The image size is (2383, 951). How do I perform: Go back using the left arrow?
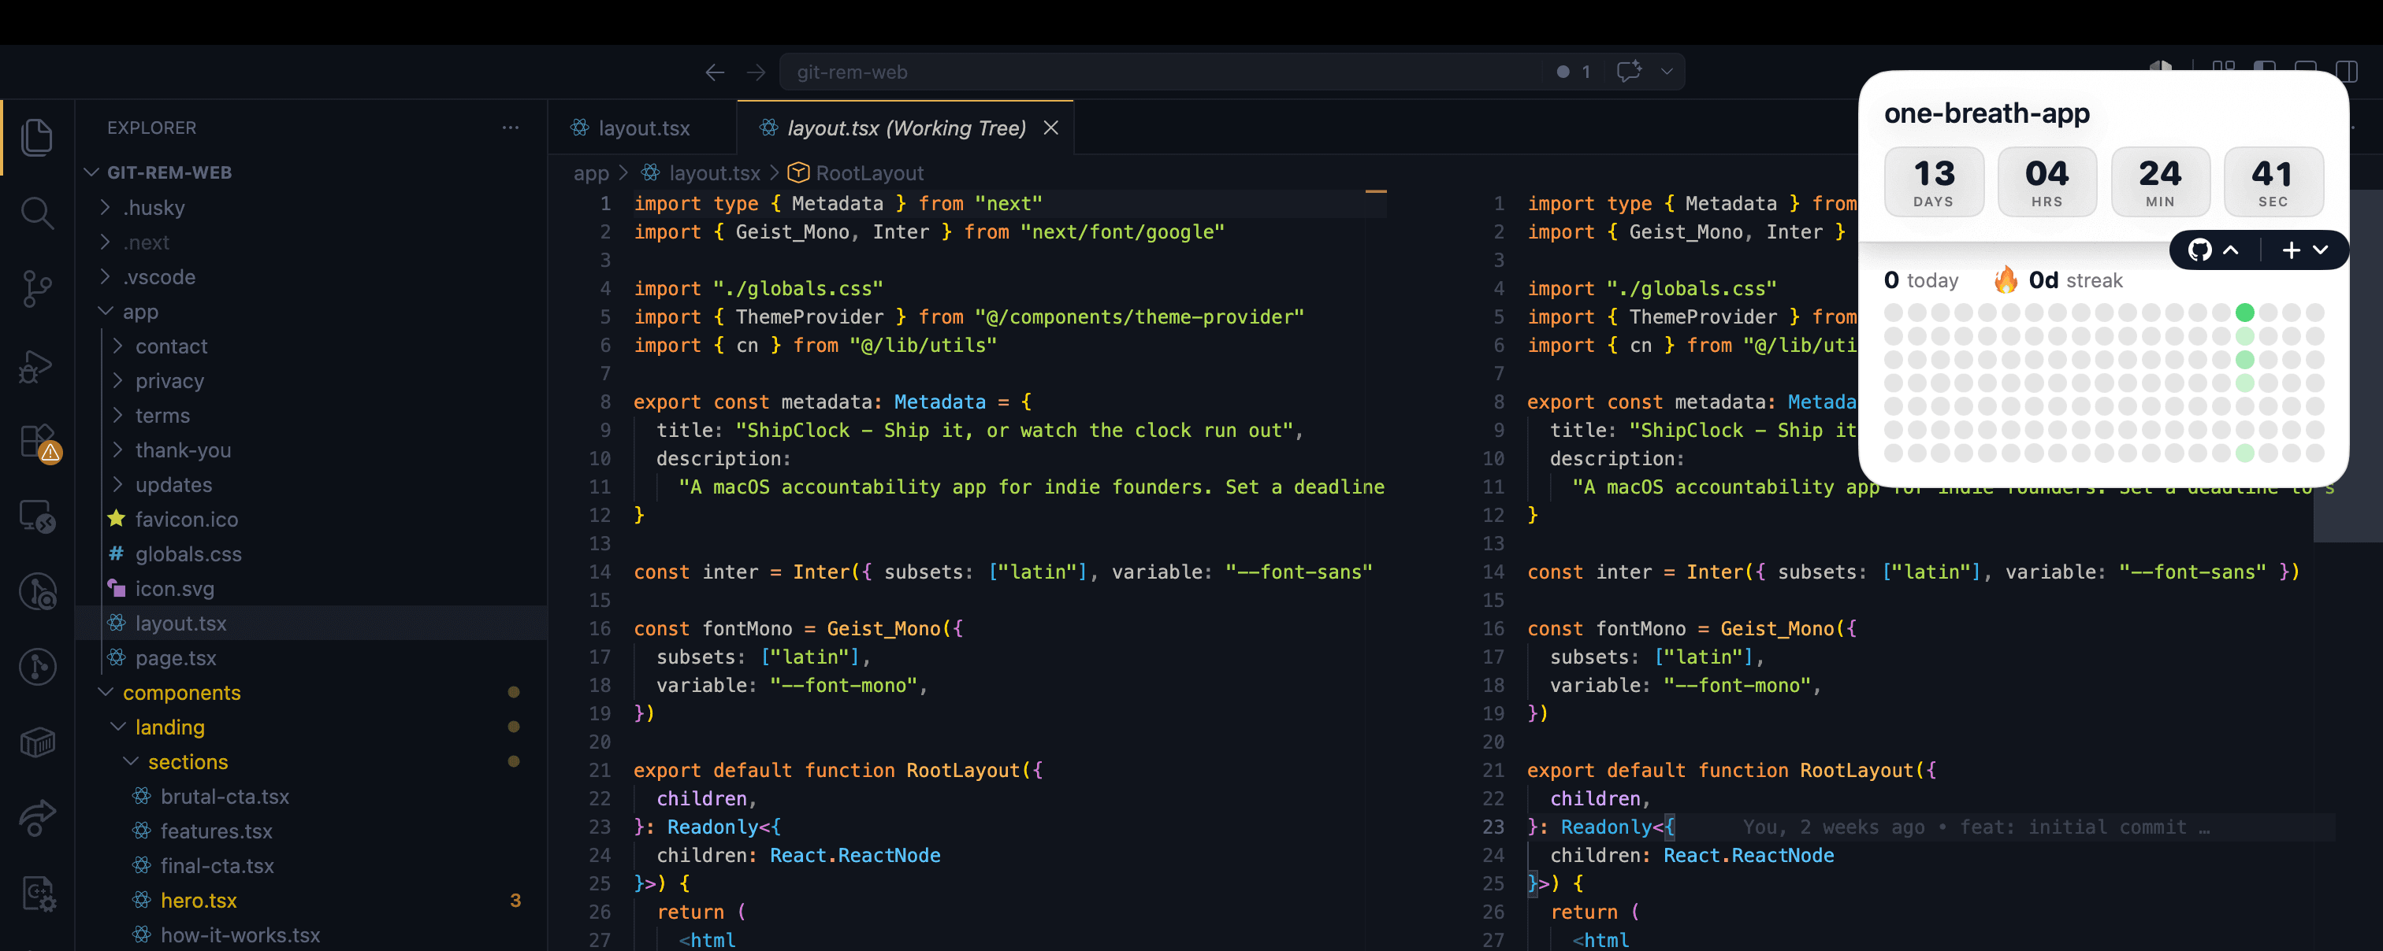tap(714, 72)
